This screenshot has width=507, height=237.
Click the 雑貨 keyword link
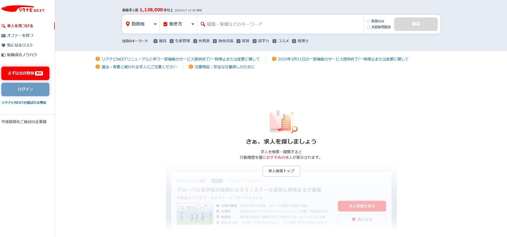[162, 41]
